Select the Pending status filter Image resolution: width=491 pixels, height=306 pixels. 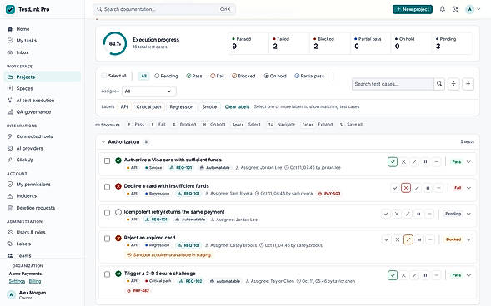tap(166, 76)
